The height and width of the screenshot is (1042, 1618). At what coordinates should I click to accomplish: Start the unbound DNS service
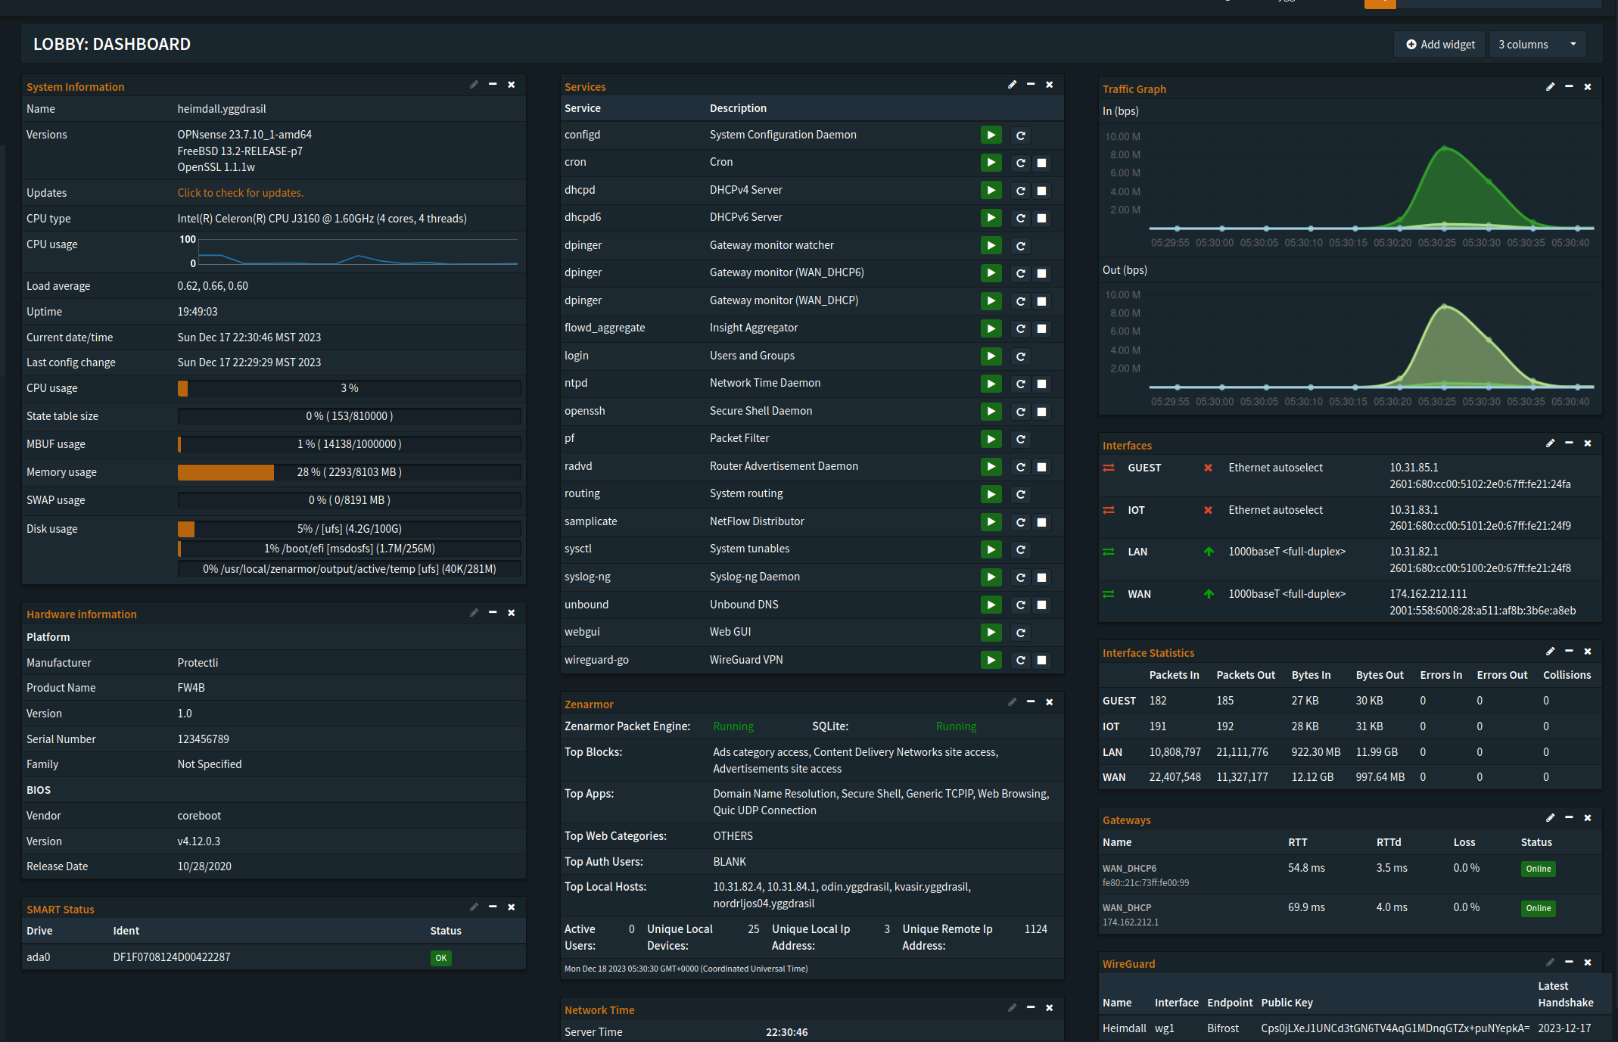coord(991,605)
